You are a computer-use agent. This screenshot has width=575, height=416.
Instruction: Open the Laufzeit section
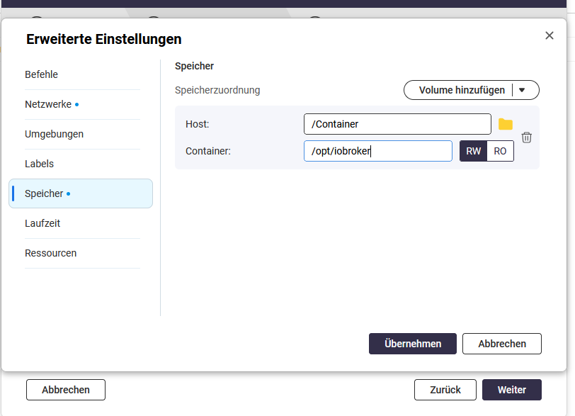[x=42, y=223]
